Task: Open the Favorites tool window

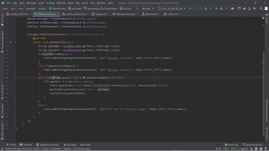Action: [x=2, y=111]
